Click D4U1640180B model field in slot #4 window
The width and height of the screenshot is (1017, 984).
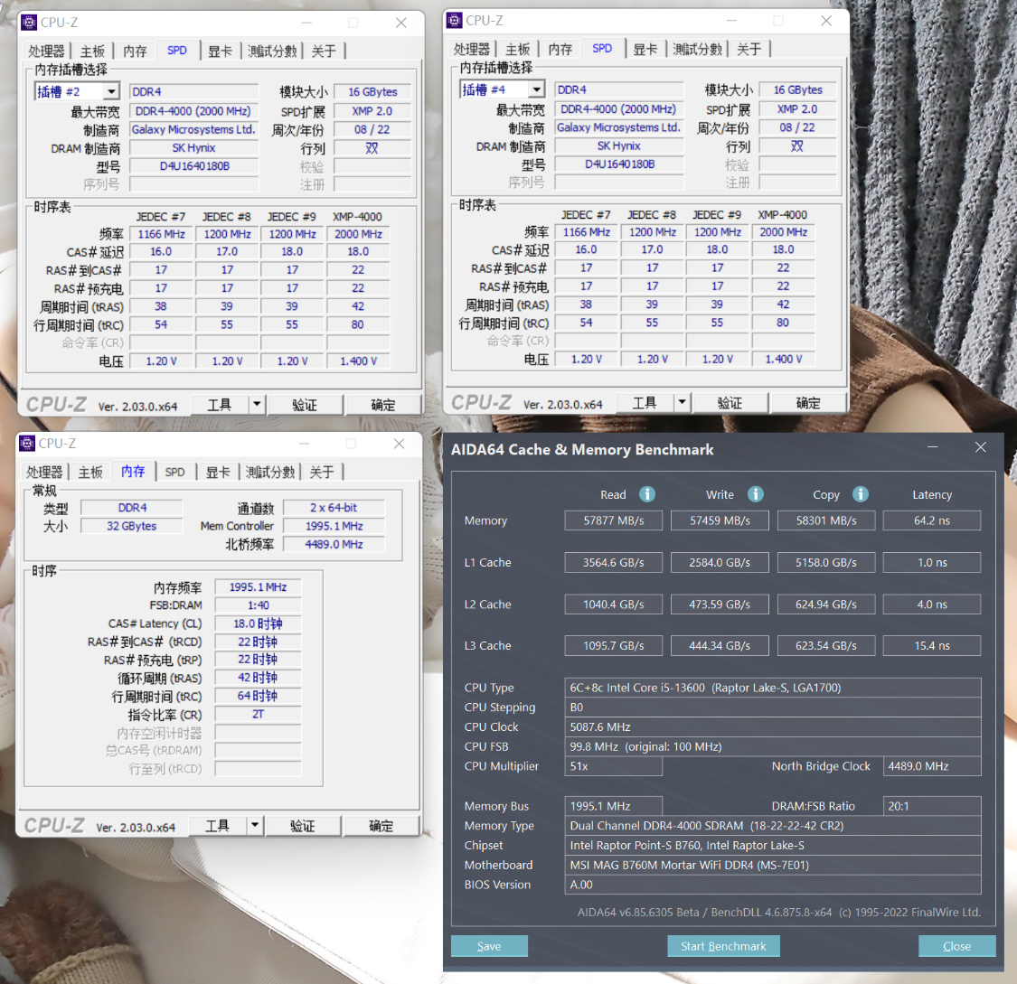(619, 164)
